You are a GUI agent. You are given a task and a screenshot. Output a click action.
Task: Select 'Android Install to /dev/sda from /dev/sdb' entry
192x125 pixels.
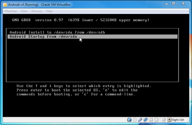tap(92, 33)
